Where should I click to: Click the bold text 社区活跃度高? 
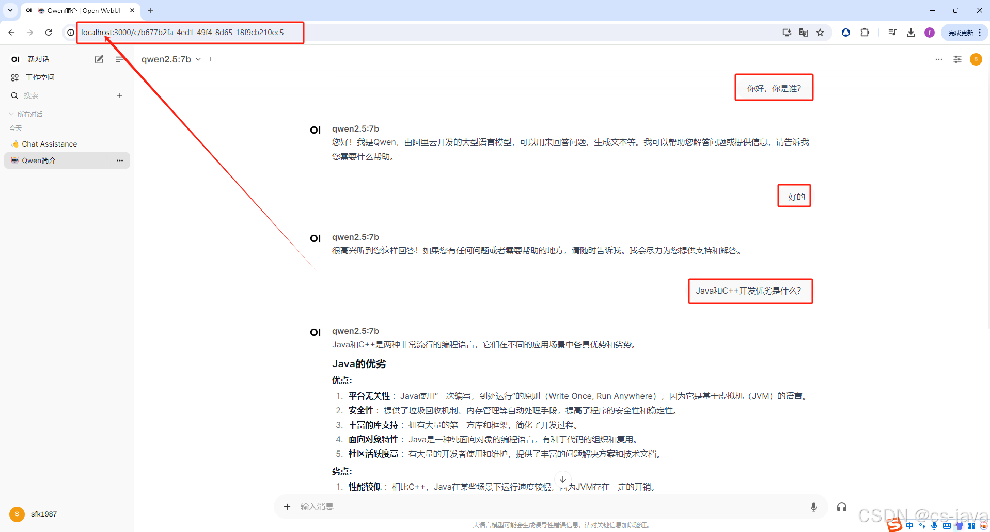point(373,454)
